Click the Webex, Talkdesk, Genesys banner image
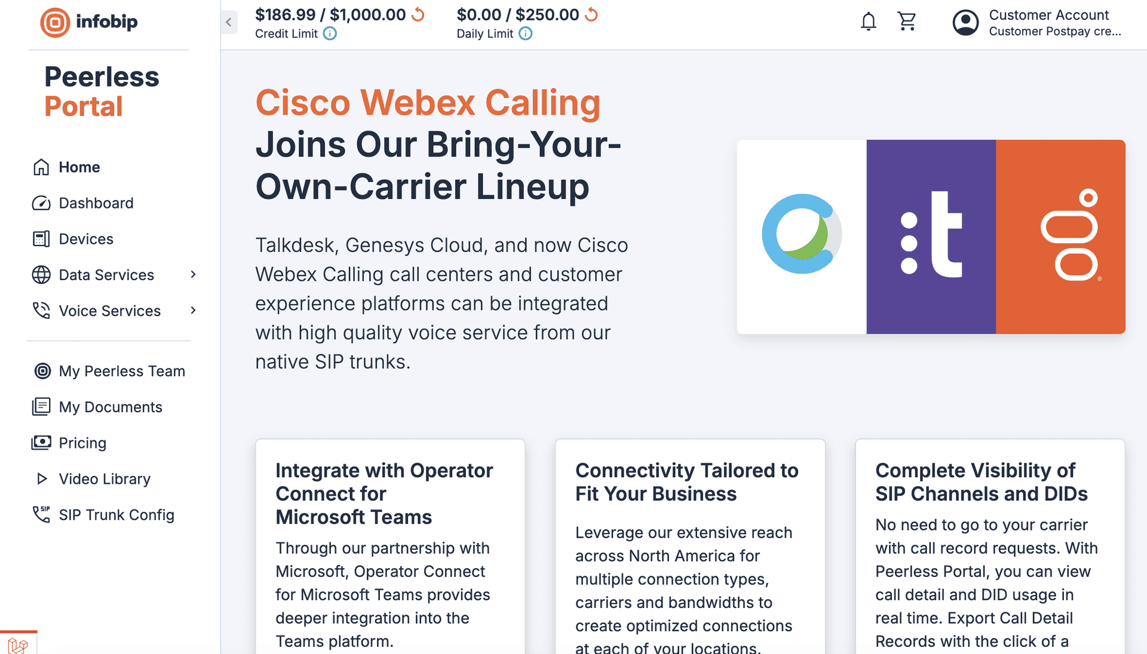This screenshot has height=654, width=1147. pos(931,237)
